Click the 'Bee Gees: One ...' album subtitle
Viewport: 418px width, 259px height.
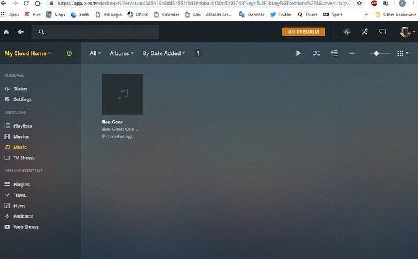pyautogui.click(x=121, y=129)
